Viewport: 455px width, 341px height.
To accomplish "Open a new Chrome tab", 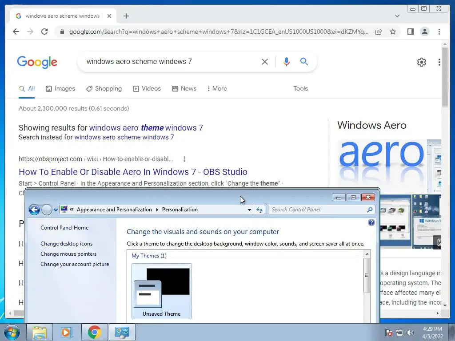I will tap(126, 16).
